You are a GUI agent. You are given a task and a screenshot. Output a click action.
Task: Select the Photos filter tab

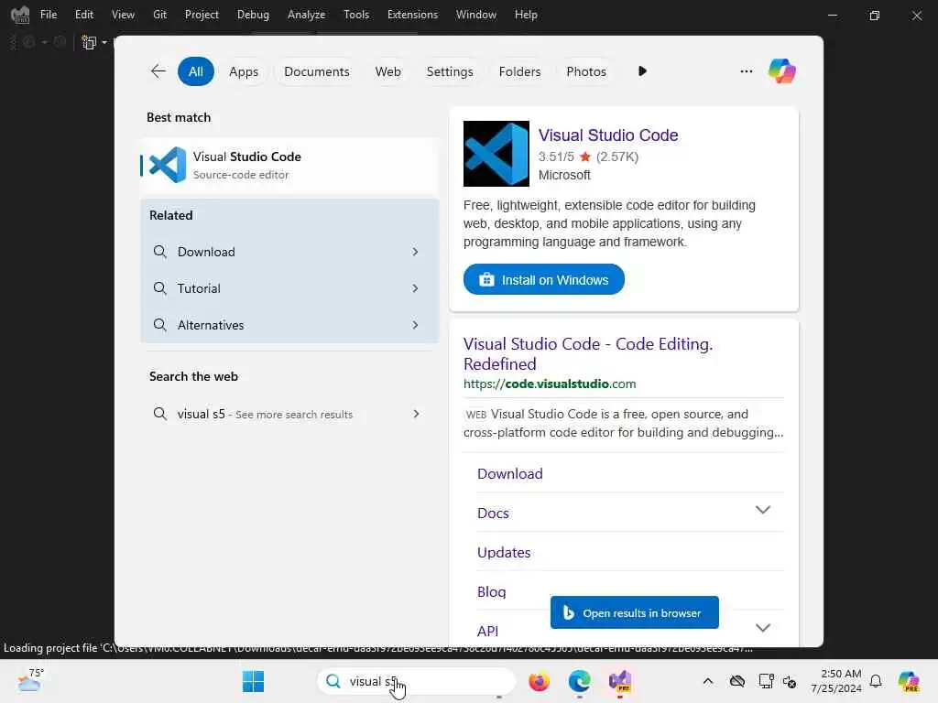point(585,71)
